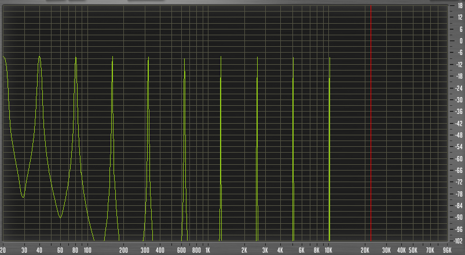The height and width of the screenshot is (255, 465).
Task: Click the "-12" dB scale label
Action: 459,64
